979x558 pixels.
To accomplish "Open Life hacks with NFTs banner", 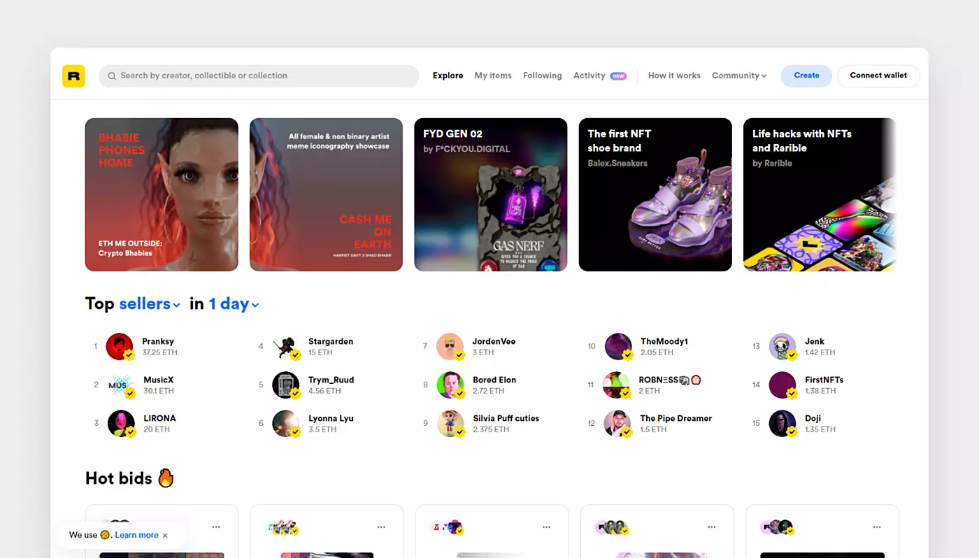I will click(x=820, y=194).
